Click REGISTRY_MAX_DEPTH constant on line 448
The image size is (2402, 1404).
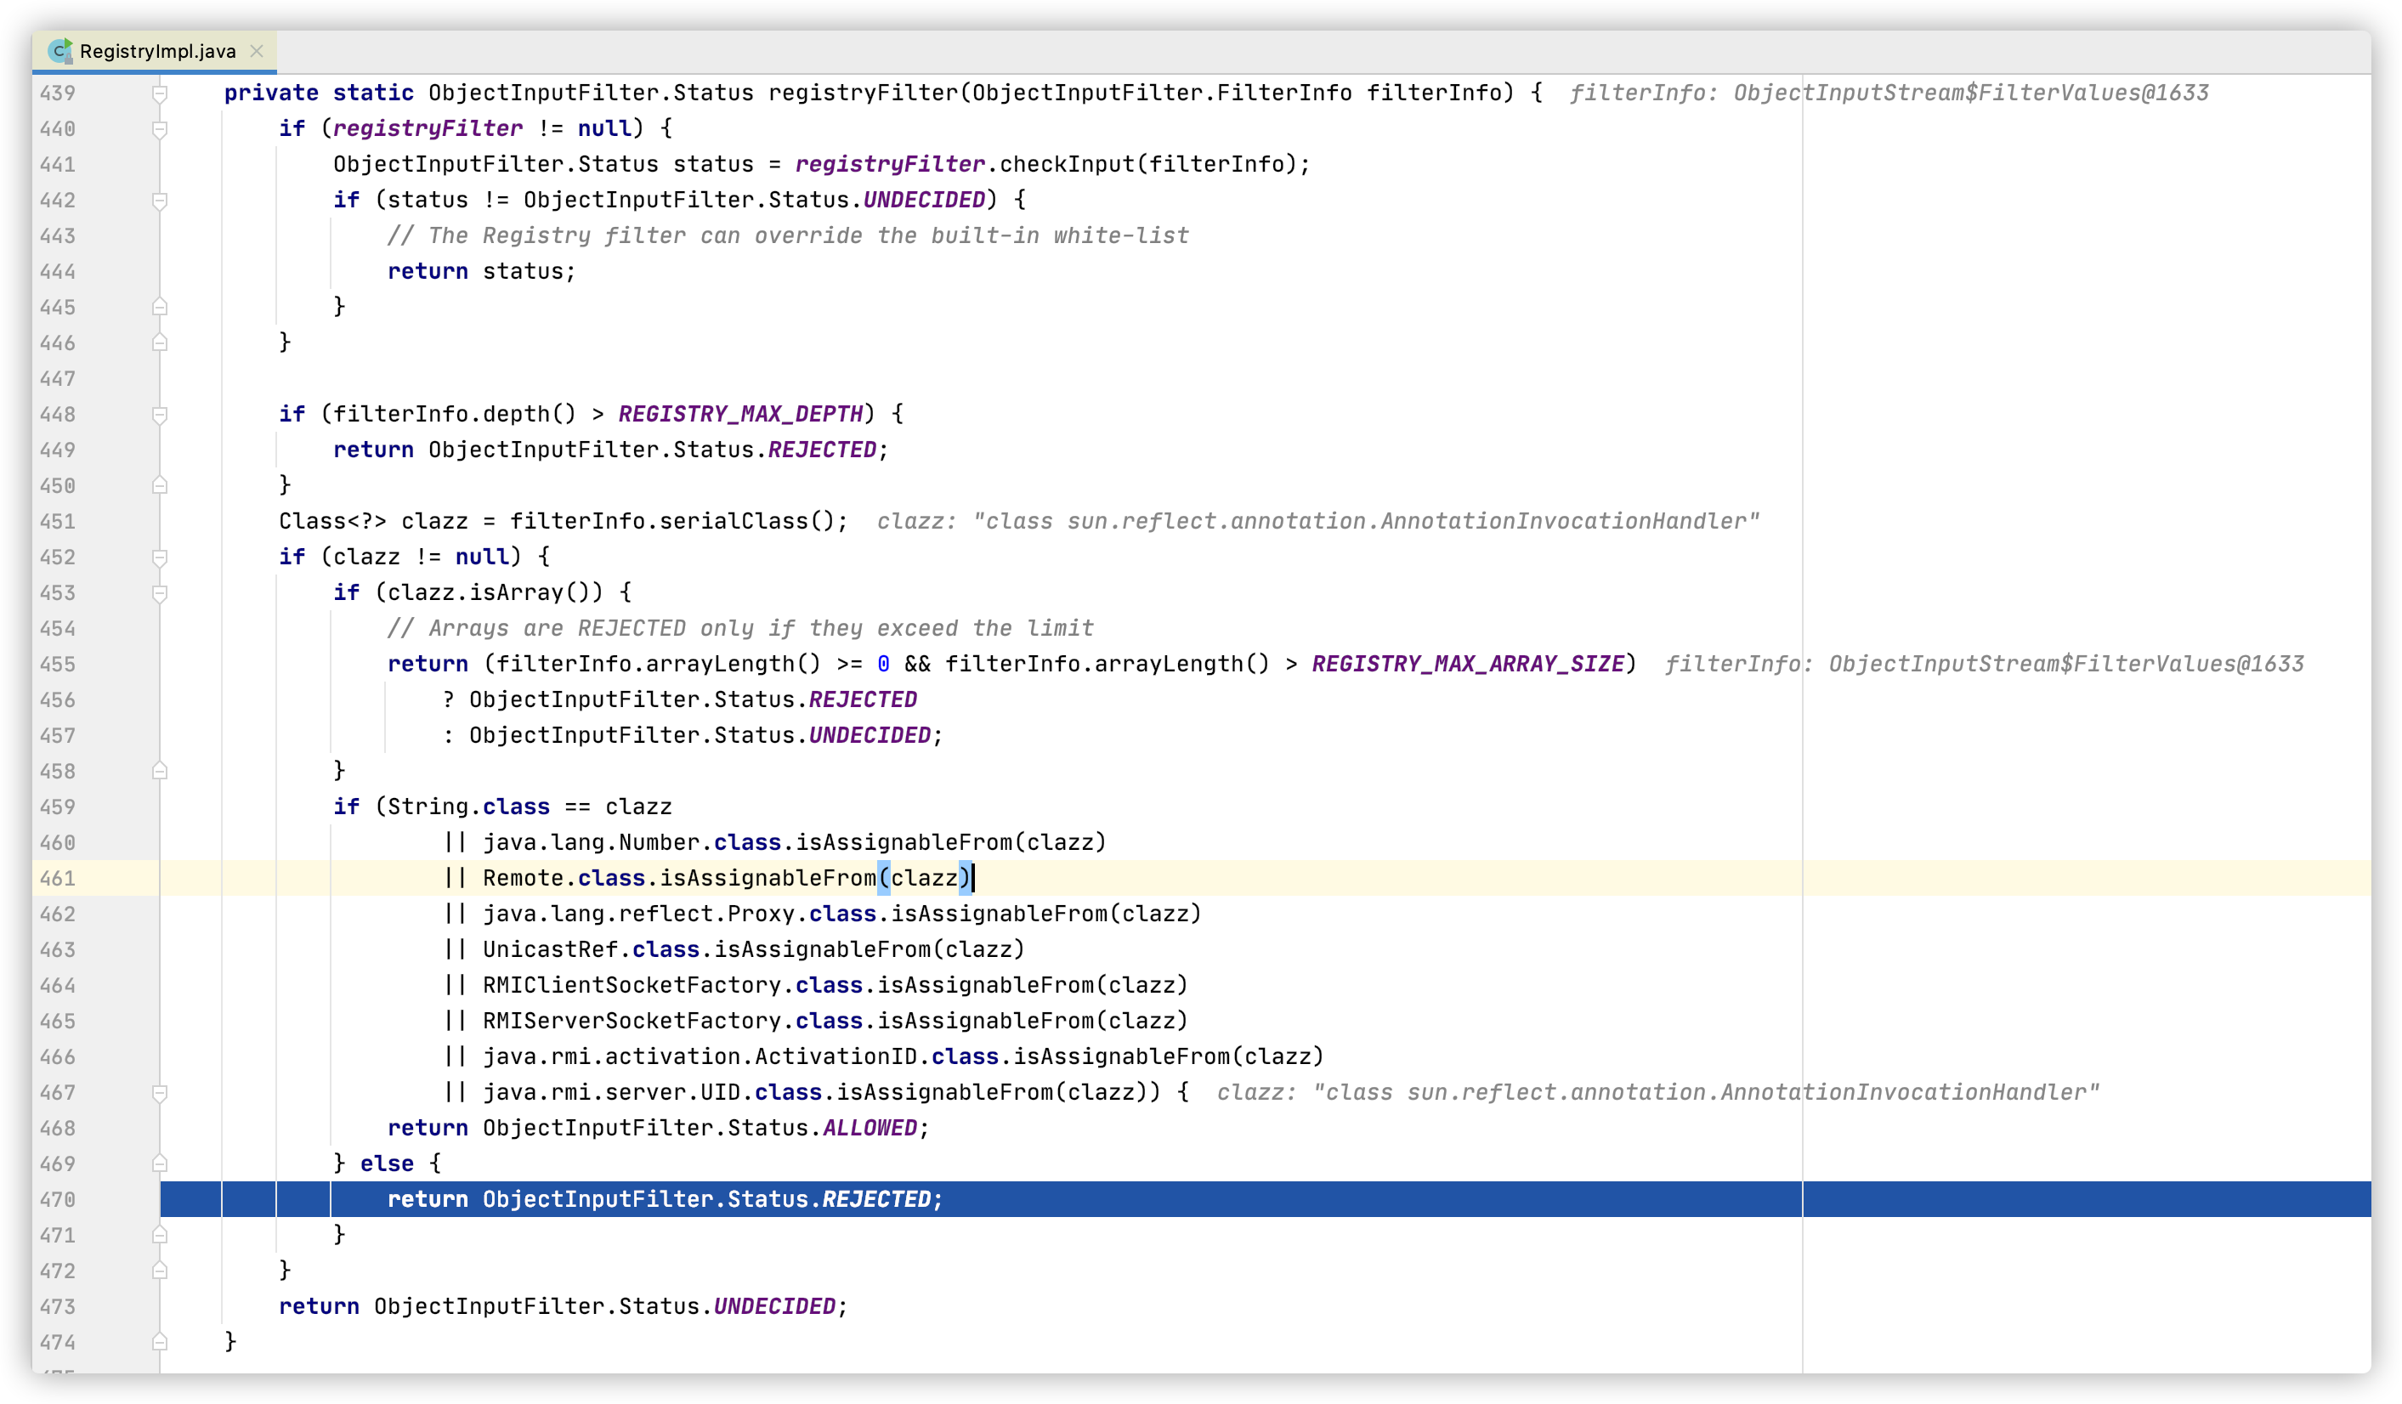tap(740, 415)
